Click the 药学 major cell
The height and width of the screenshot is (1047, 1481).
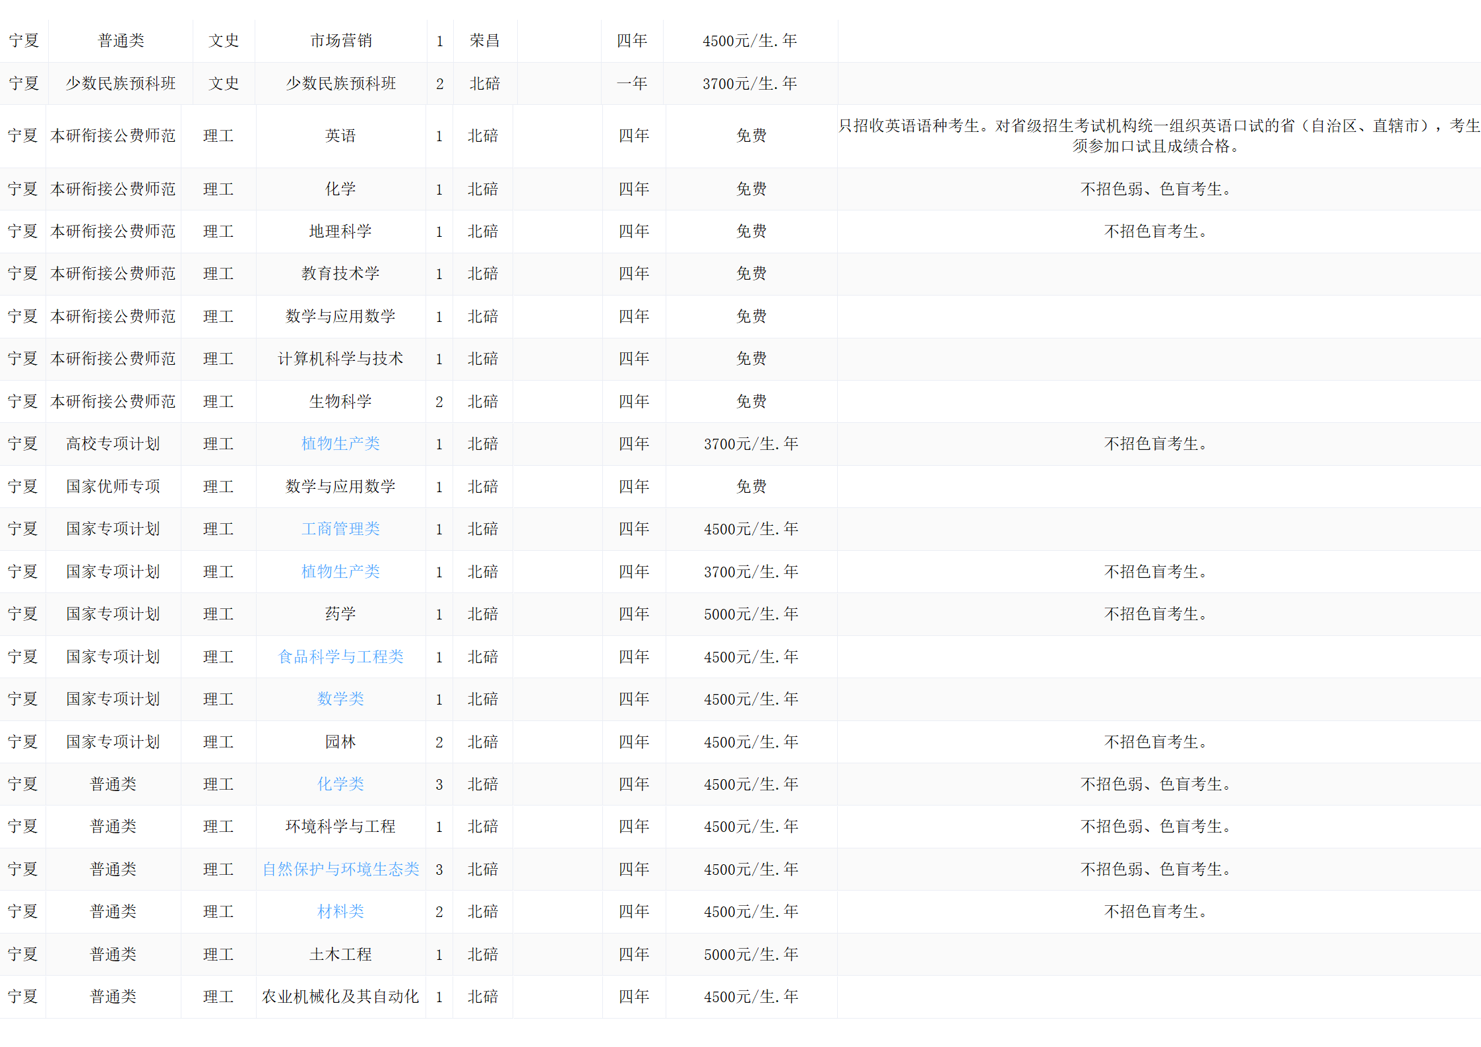tap(340, 614)
